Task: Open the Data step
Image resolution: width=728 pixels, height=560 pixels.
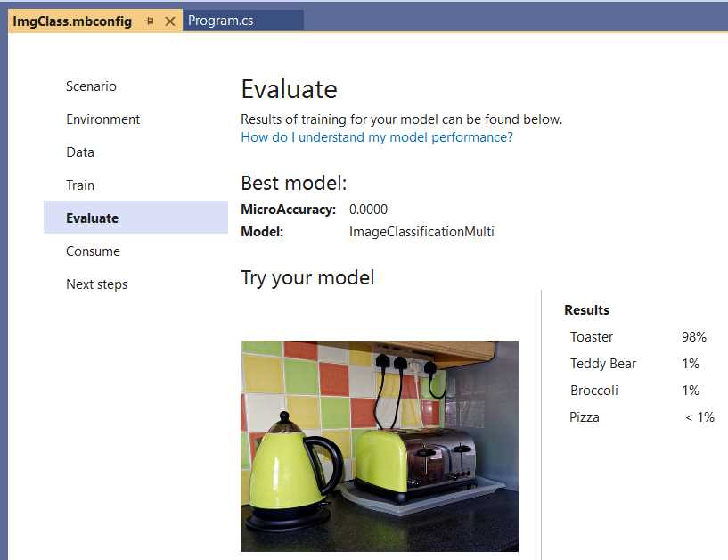Action: click(79, 152)
